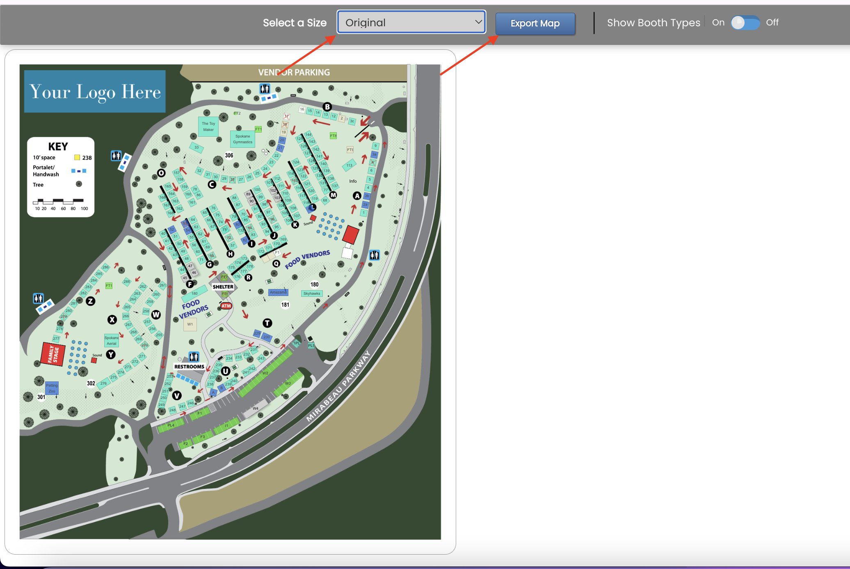Click the Your Logo Here banner
850x569 pixels.
[95, 91]
